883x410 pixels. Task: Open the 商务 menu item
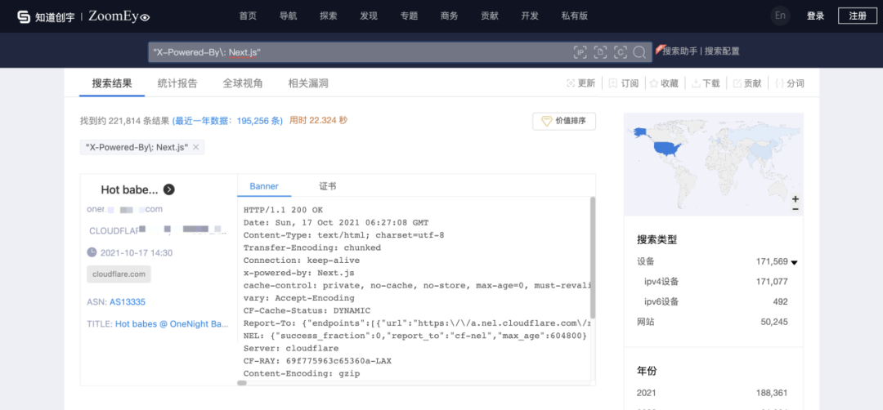coord(450,16)
